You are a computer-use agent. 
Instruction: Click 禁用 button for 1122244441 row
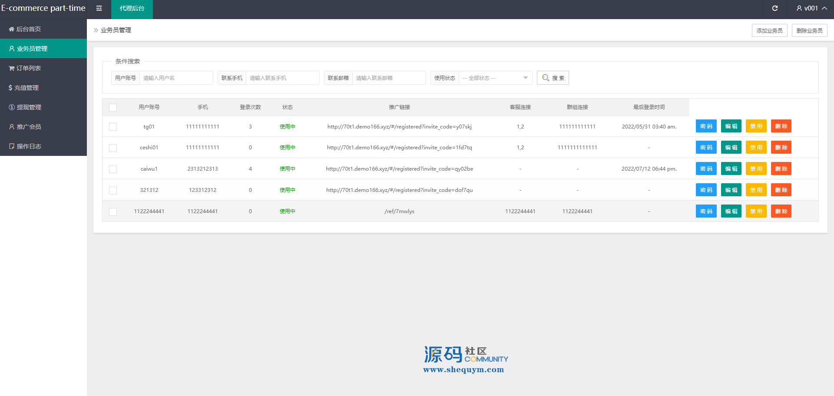point(756,211)
